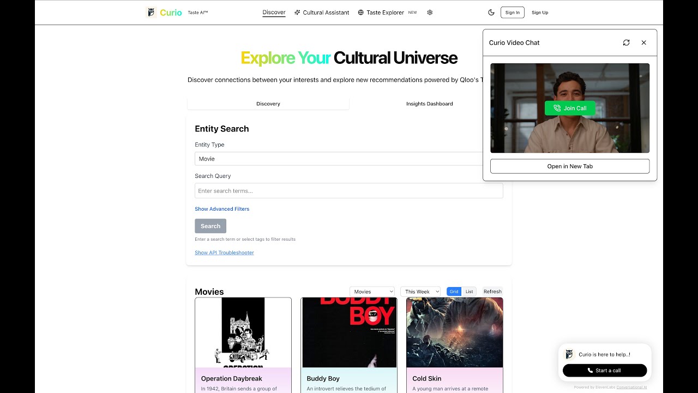Focus the search terms input field
The image size is (698, 393).
[x=349, y=190]
